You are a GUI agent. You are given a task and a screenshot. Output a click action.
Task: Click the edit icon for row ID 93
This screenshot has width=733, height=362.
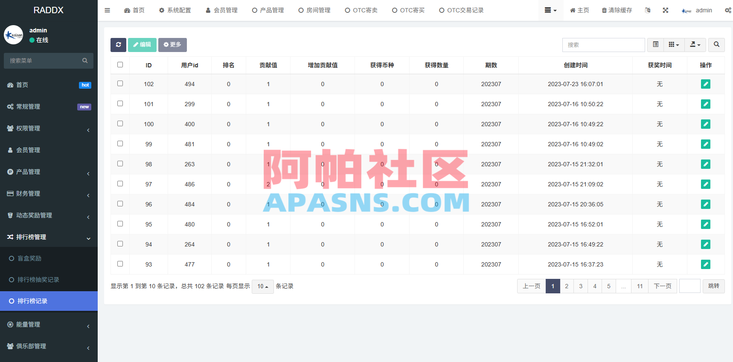[x=706, y=264]
